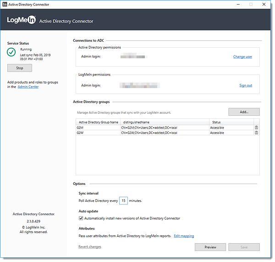Delete the G2M group with trash icon
275x262 pixels.
tap(256, 128)
